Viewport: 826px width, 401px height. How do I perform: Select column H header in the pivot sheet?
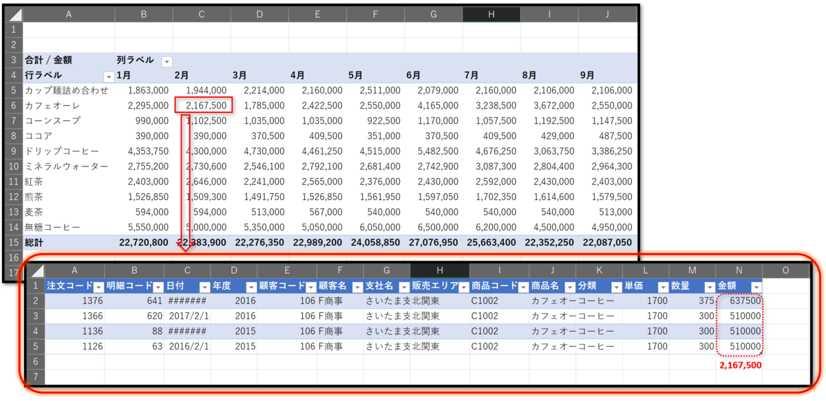coord(491,14)
